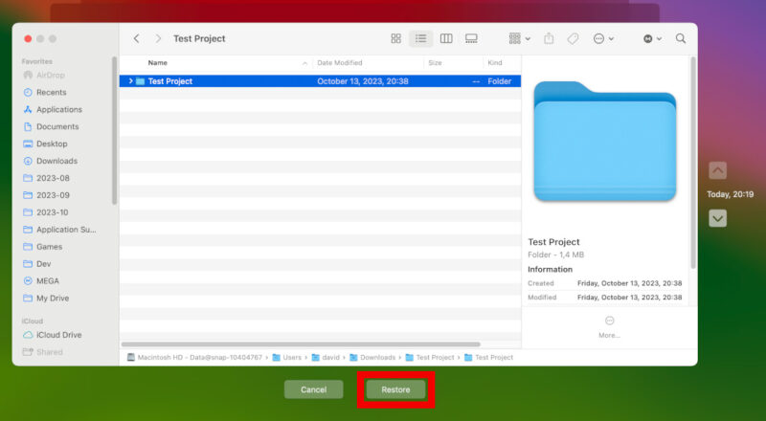766x421 pixels.
Task: Select the Test Project folder row
Action: pyautogui.click(x=320, y=81)
